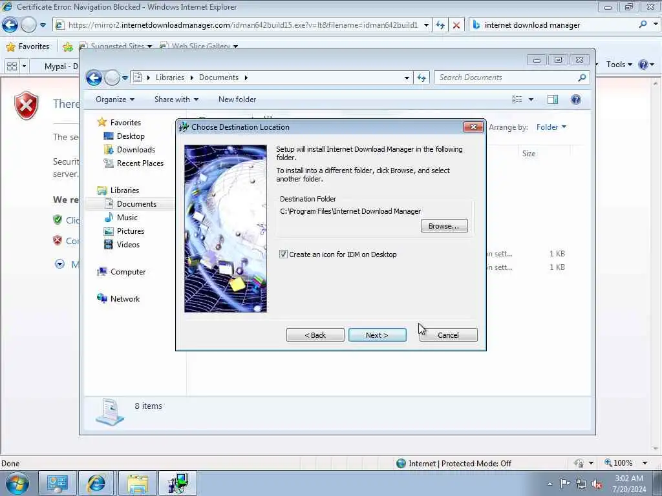Open Browse to change destination folder
662x496 pixels.
click(x=443, y=226)
